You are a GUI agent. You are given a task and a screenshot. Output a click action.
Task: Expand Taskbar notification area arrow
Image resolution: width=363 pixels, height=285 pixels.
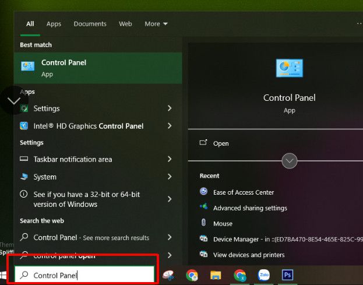pos(170,159)
